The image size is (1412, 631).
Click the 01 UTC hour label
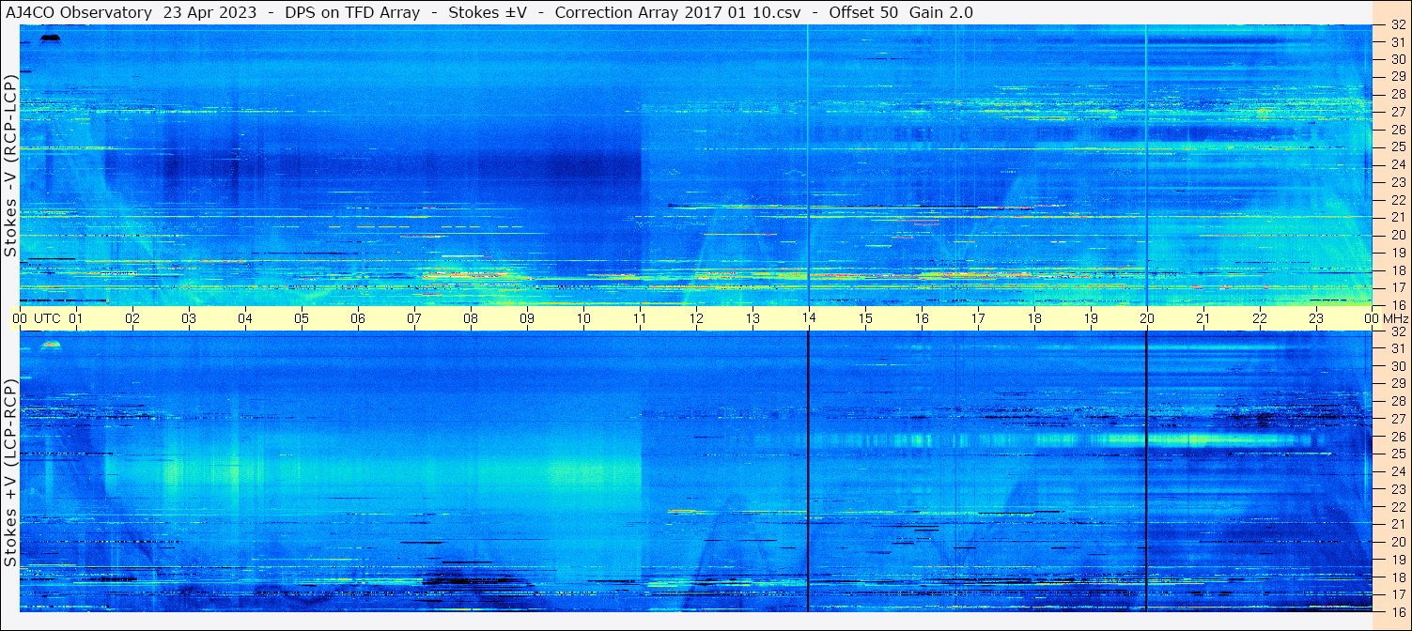tap(76, 318)
